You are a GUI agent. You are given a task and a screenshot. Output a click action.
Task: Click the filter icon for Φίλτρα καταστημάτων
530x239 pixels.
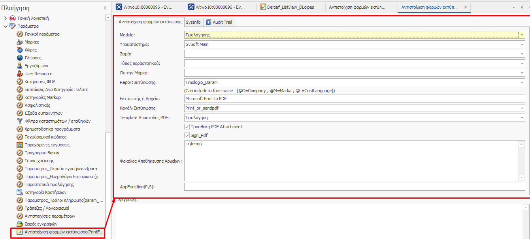[20, 121]
